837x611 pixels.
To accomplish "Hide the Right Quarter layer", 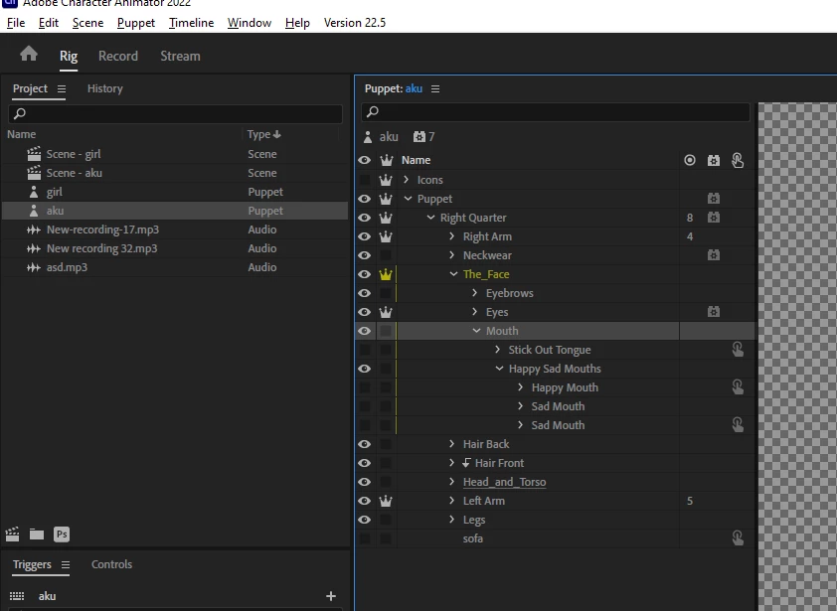I will 365,218.
